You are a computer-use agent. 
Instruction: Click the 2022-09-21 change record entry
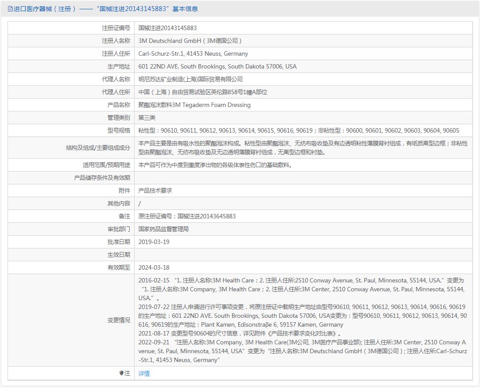[302, 351]
